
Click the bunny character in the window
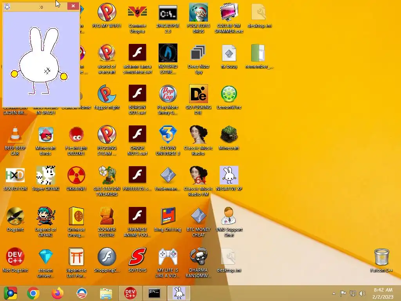pos(39,60)
